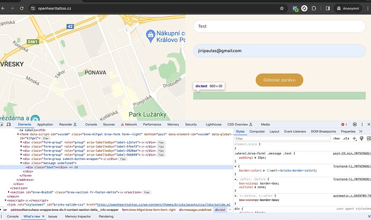This screenshot has height=220, width=371.
Task: Toggle rendering emulations paintbrush icon
Action: tap(361, 138)
